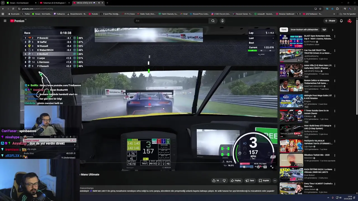Select the İlgili filter chip
Viewport: 358px width, 201px height.
(324, 30)
